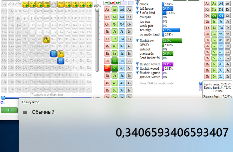Toggle A7s in the hand range matrix
Screen dimensions: 233x152
pyautogui.click(x=53, y=4)
